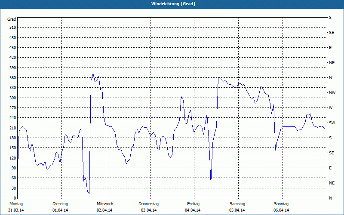This screenshot has width=344, height=215.
Task: Select the "W" compass label on the right axis
Action: click(331, 108)
